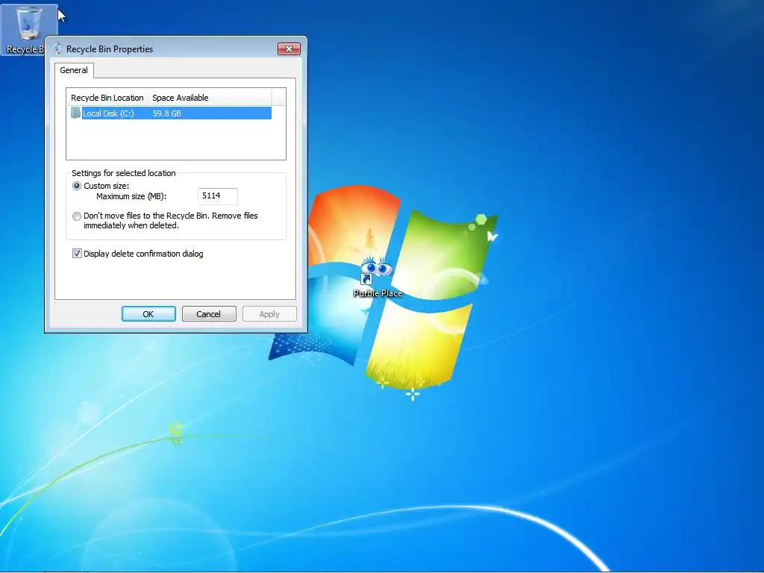Viewport: 764px width, 573px height.
Task: Click the Local Disk (C:) drive icon
Action: 75,113
